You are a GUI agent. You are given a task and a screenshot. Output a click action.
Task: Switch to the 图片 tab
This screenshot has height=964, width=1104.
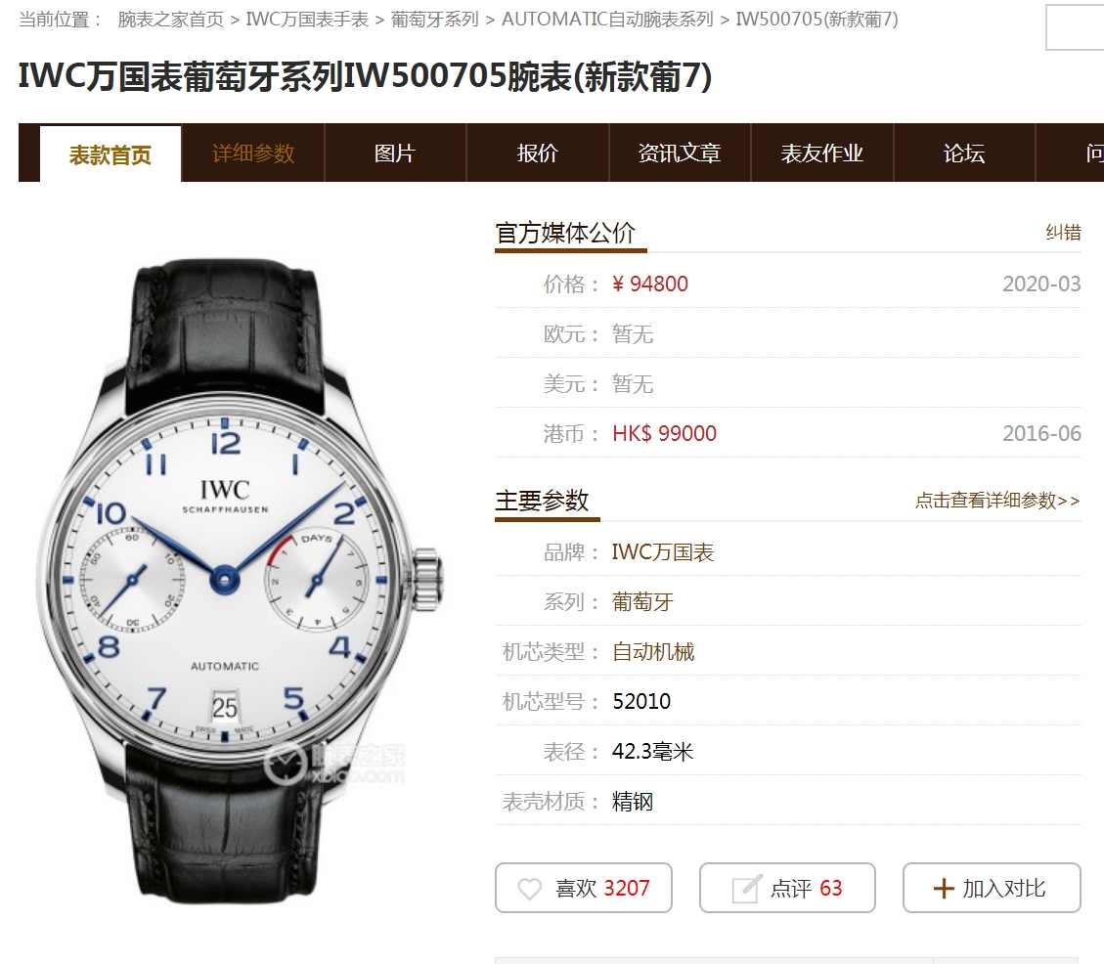[396, 153]
